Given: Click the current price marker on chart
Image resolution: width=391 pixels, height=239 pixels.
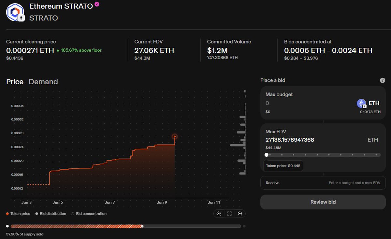Looking at the screenshot, I should point(175,137).
